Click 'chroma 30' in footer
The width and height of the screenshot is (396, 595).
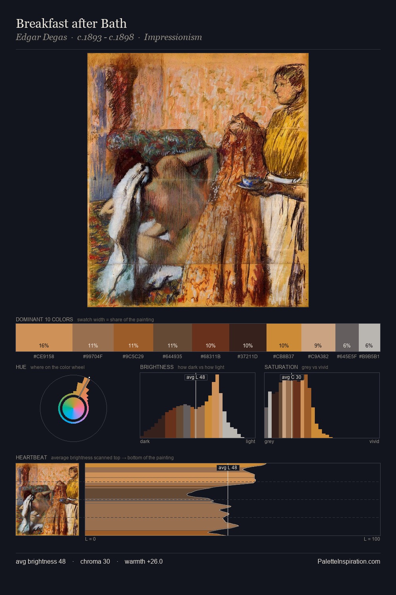click(x=95, y=561)
